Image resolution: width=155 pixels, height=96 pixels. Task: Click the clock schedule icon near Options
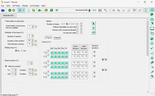coord(93,23)
